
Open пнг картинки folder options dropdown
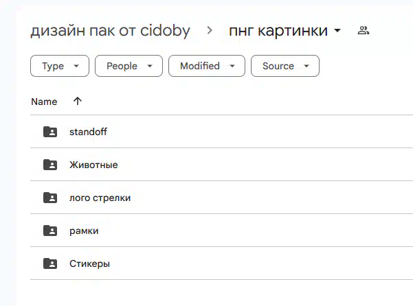pyautogui.click(x=337, y=31)
